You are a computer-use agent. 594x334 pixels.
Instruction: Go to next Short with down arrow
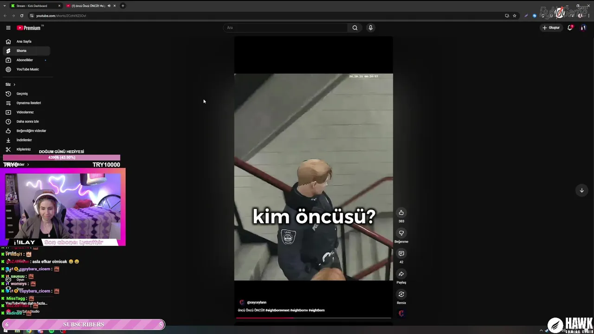[581, 190]
